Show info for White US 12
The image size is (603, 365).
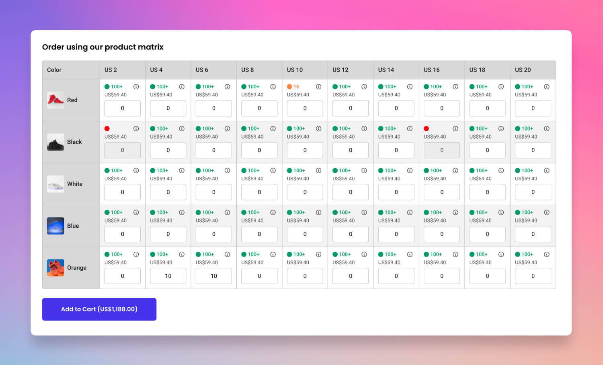click(x=364, y=171)
